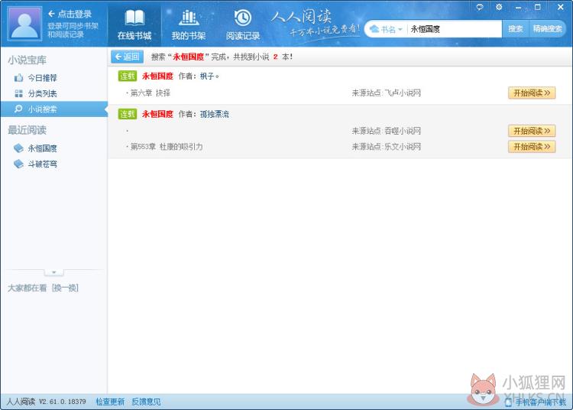Click the [换一换] refresh link
The width and height of the screenshot is (573, 410).
(66, 288)
